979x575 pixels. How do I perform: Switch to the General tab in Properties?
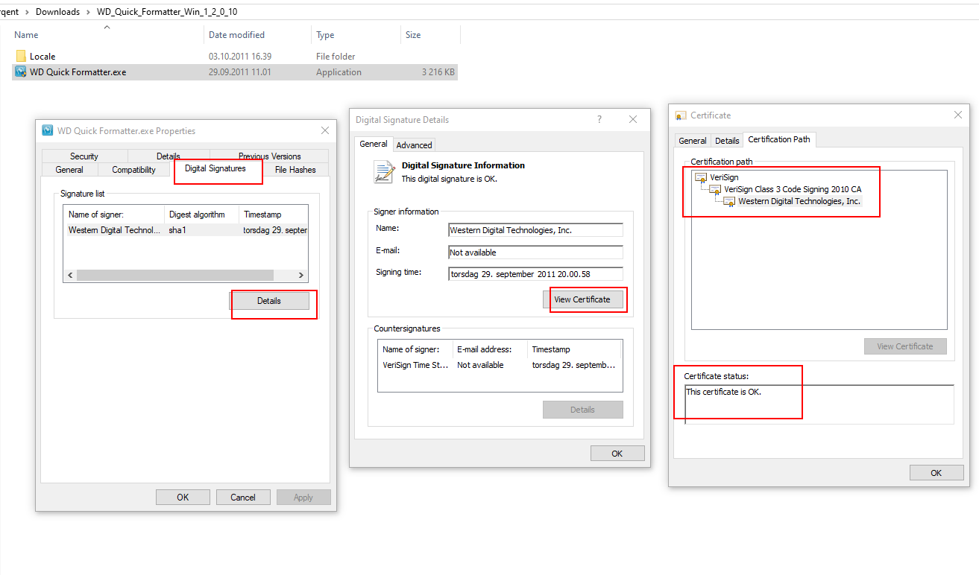tap(69, 170)
